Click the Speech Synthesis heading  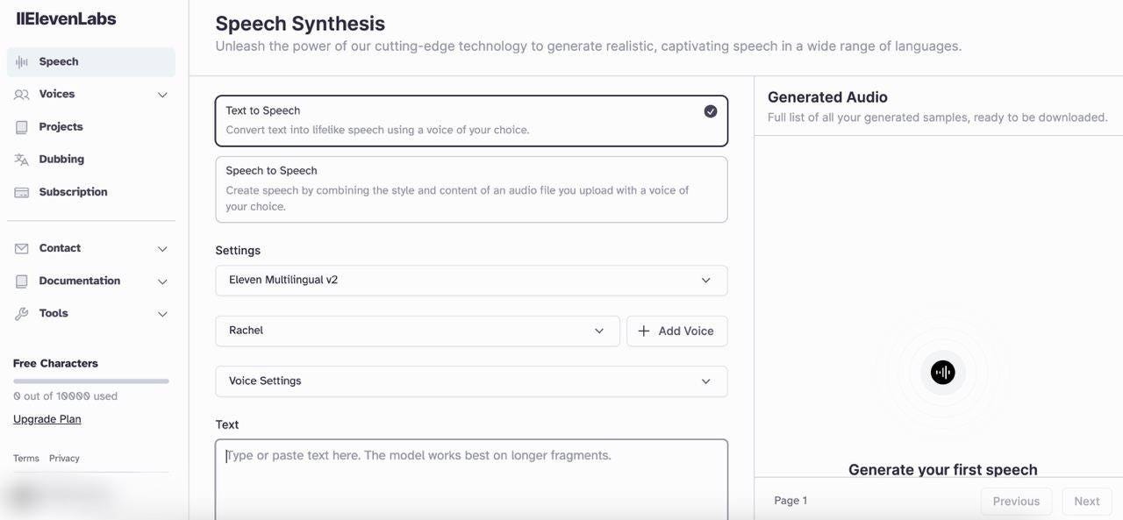pos(300,24)
